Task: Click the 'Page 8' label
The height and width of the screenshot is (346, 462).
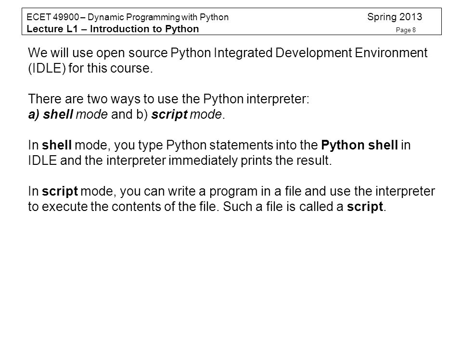Action: (406, 30)
